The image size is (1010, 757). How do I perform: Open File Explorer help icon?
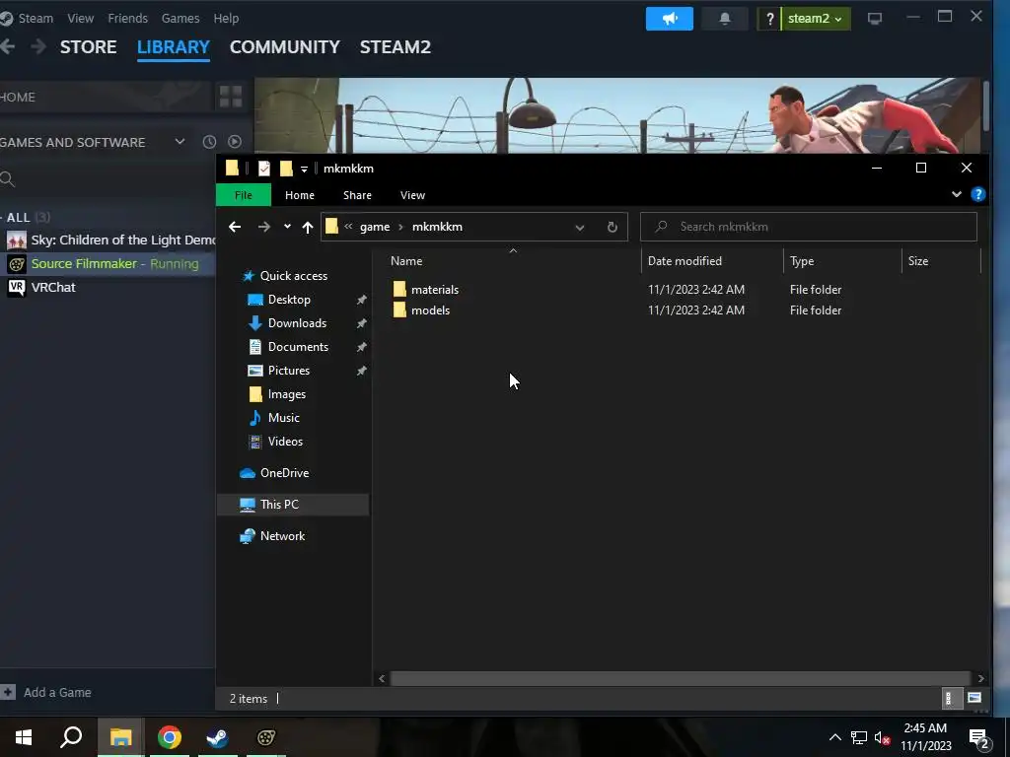977,194
